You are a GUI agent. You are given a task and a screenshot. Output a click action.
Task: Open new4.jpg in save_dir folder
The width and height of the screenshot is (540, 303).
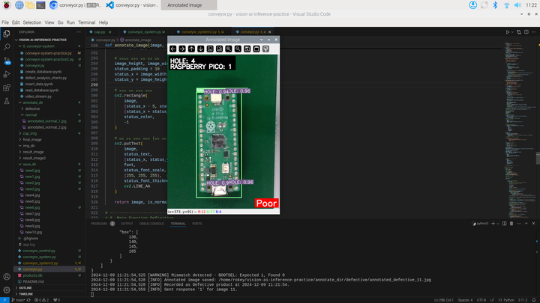pyautogui.click(x=32, y=195)
